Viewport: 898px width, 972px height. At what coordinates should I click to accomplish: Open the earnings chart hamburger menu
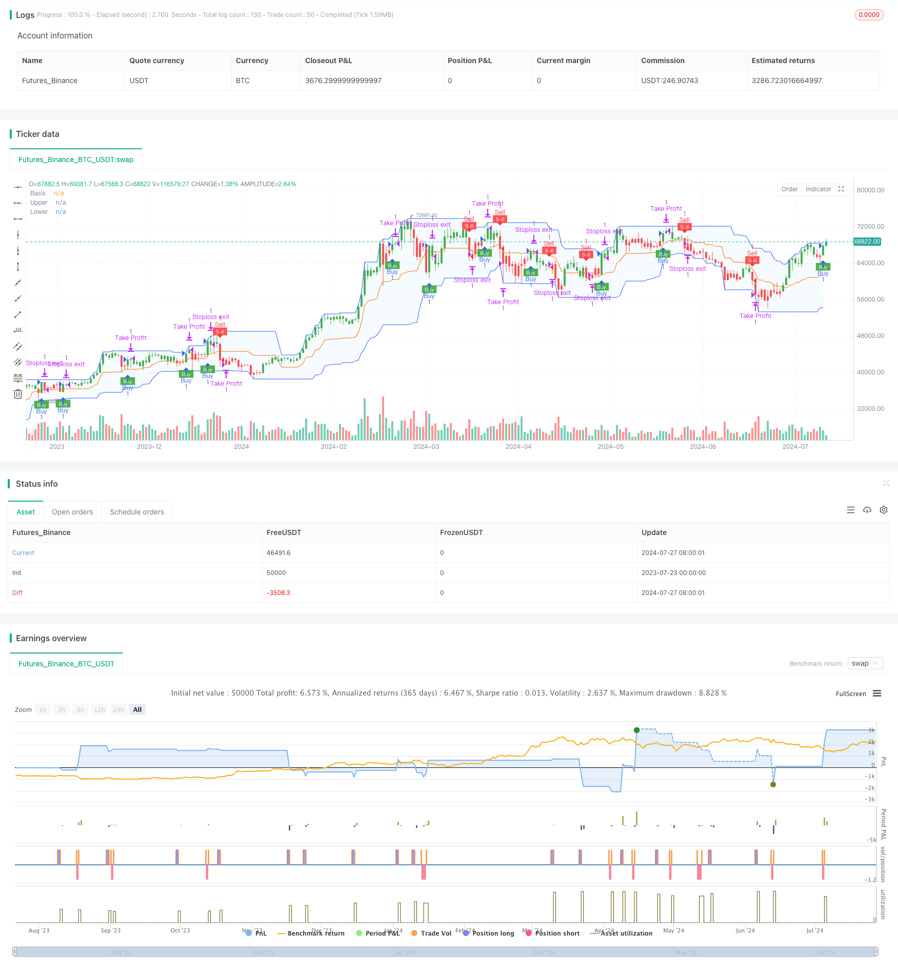[x=877, y=693]
